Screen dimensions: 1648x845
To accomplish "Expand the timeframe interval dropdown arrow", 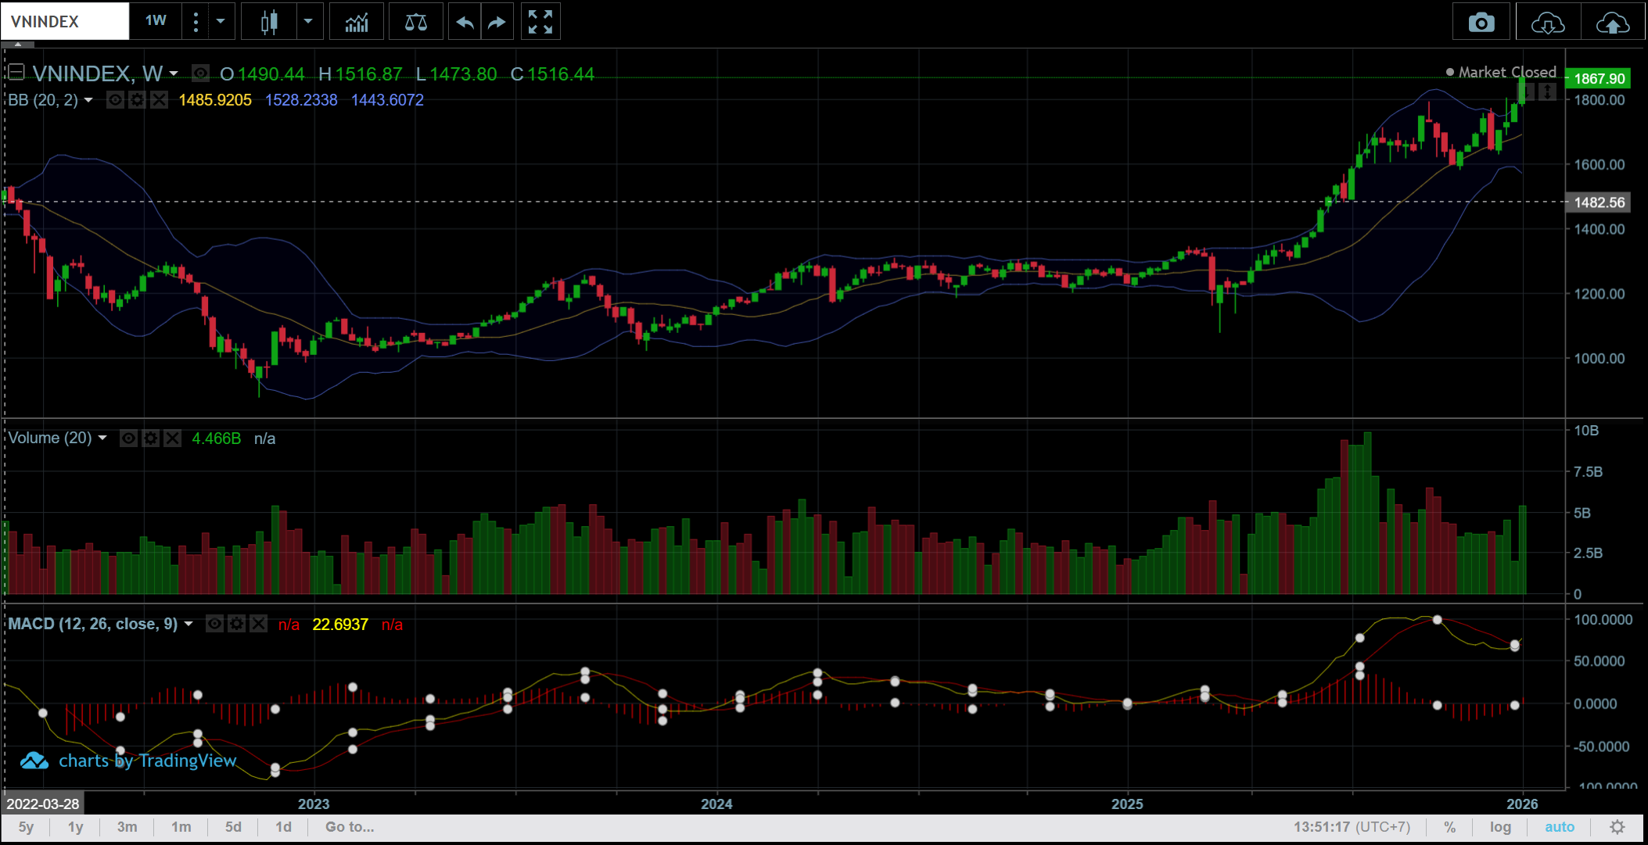I will pos(221,22).
